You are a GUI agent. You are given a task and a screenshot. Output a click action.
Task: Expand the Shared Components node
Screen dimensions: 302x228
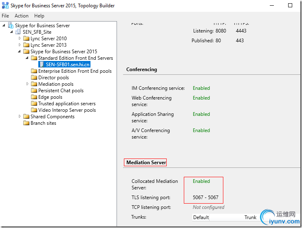(x=20, y=116)
